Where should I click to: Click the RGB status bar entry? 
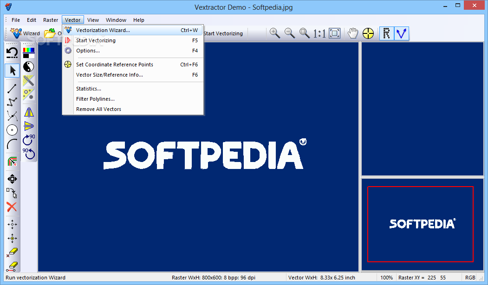click(x=470, y=278)
